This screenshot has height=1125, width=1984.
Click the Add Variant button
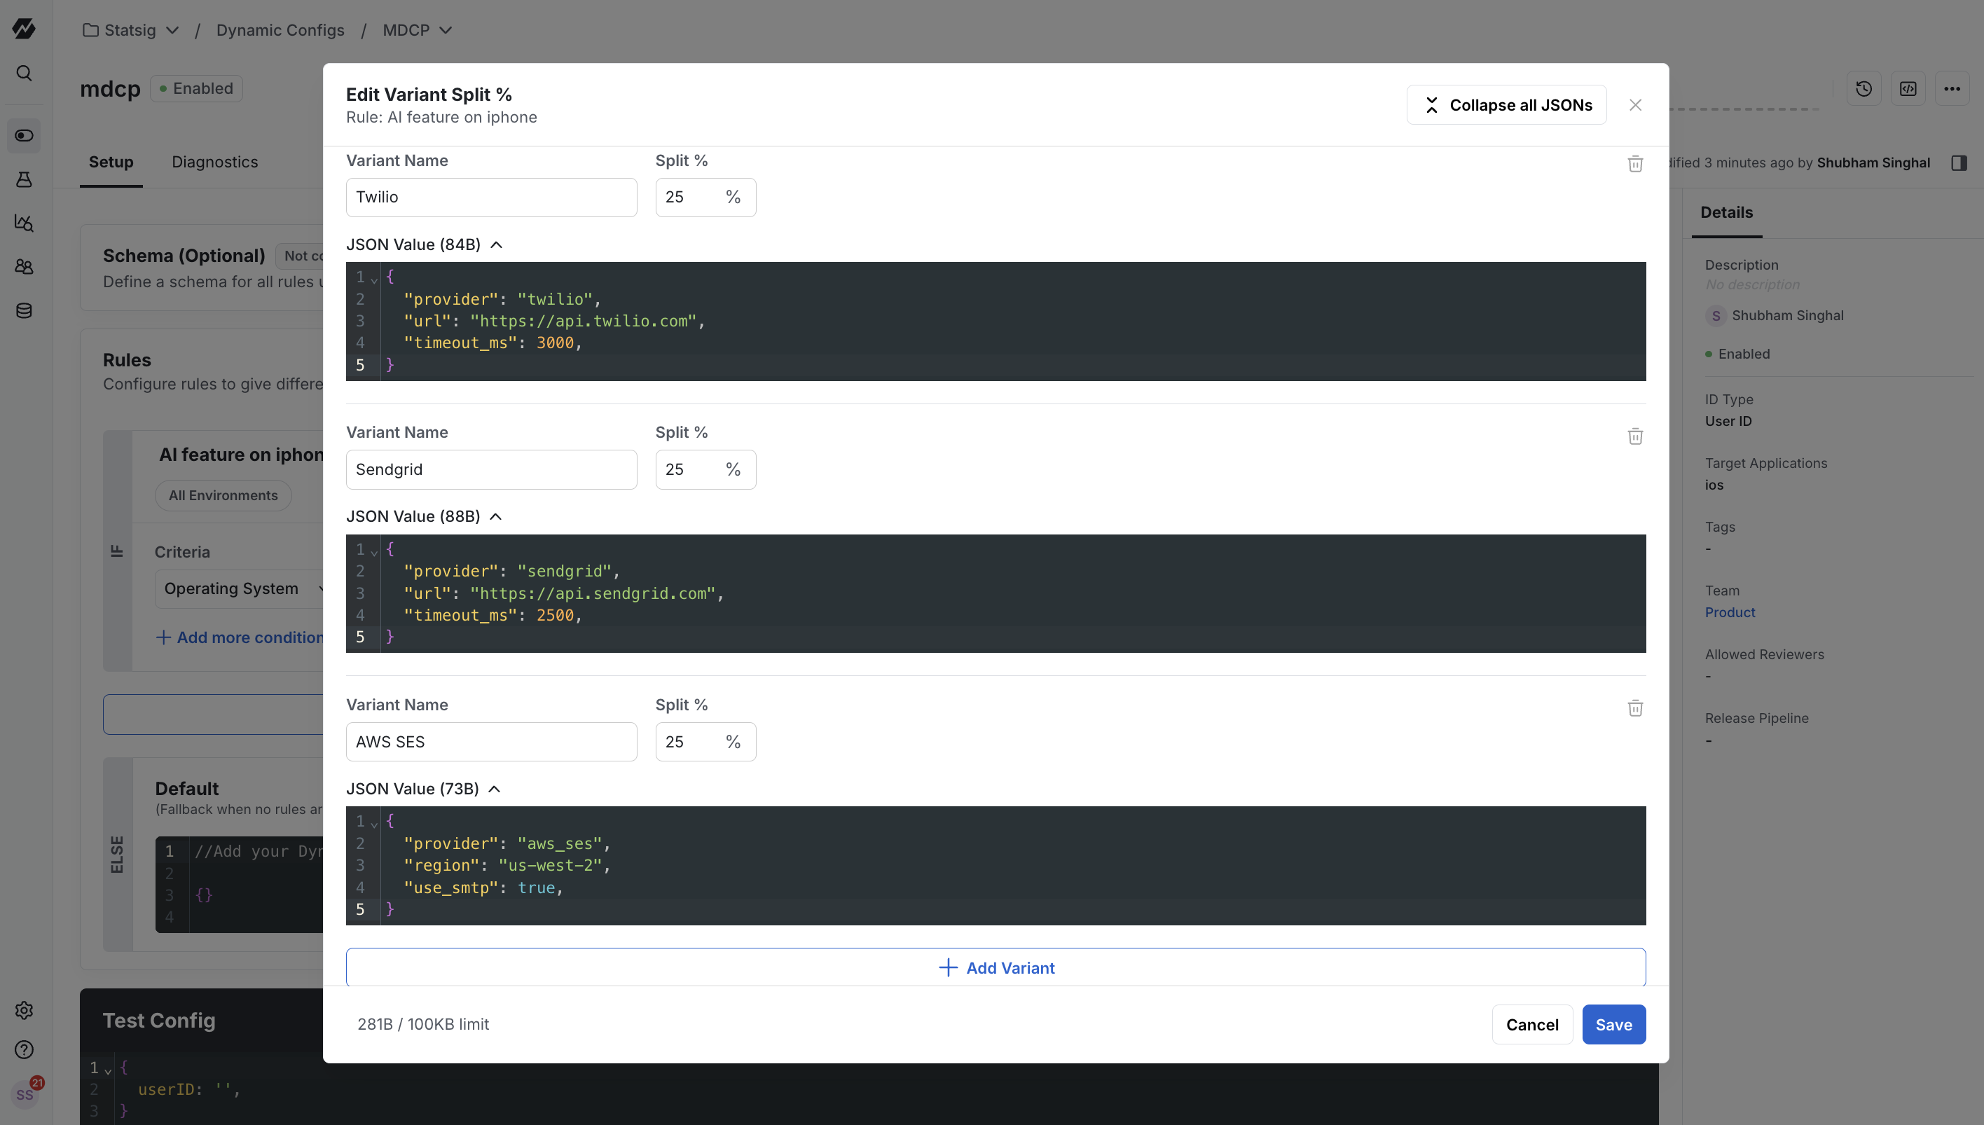click(x=995, y=967)
